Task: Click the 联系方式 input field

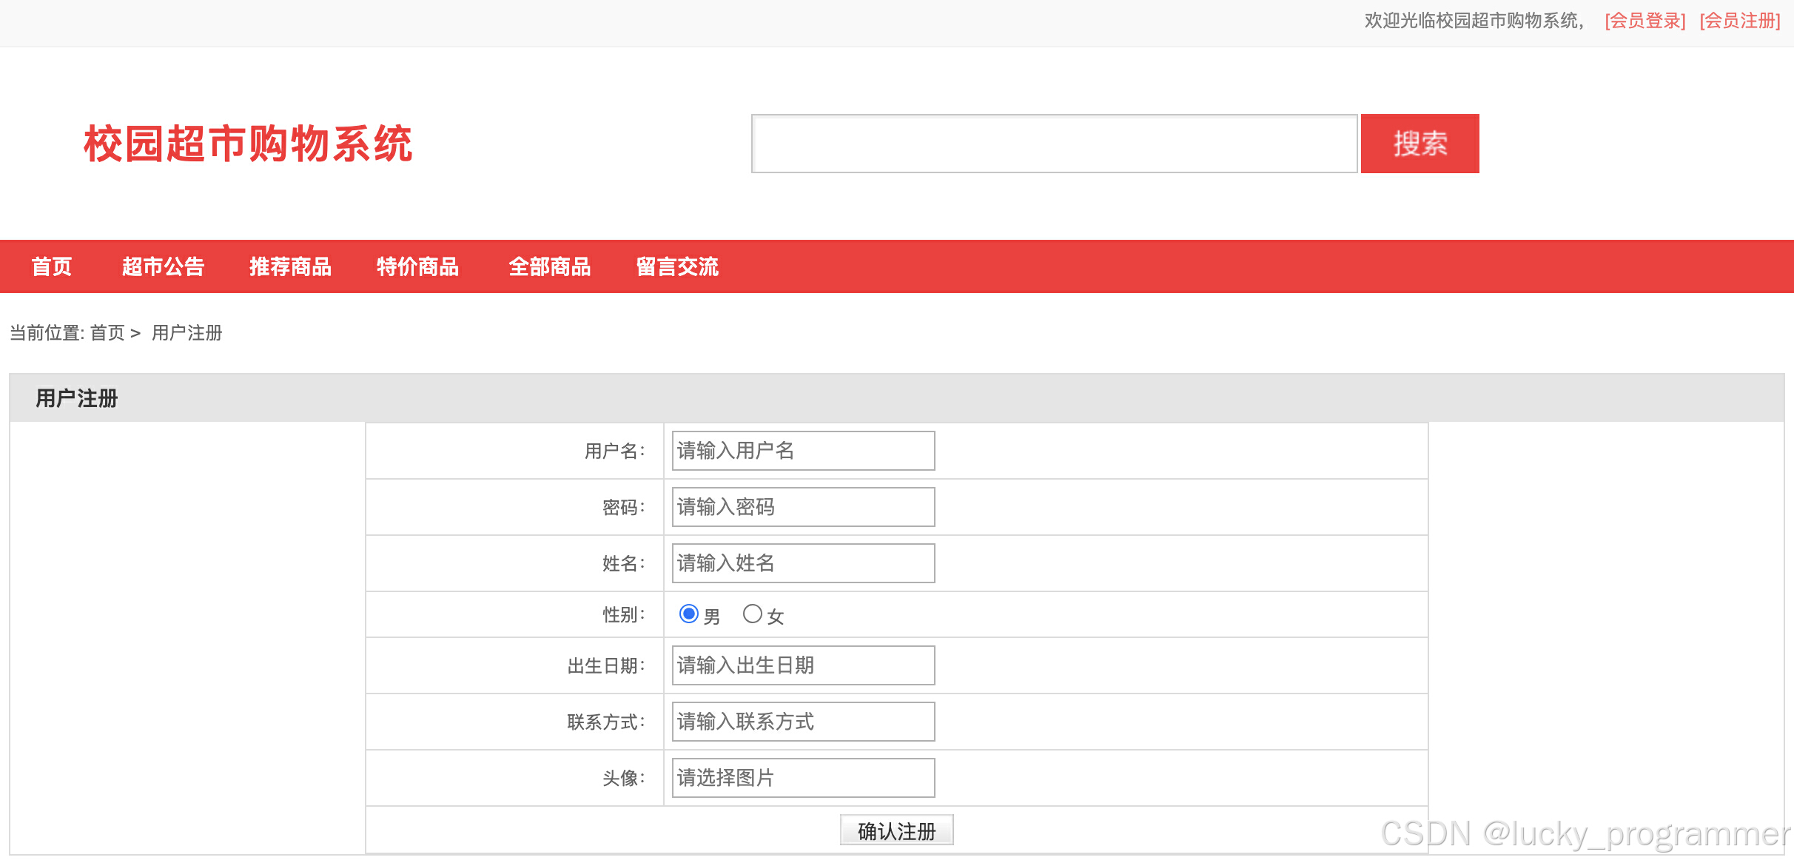Action: click(x=803, y=722)
